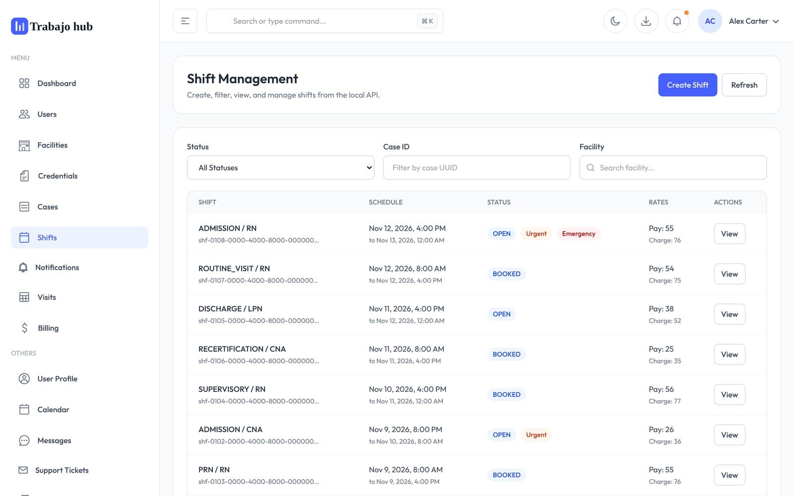794x496 pixels.
Task: Click the Emergency tag on ADMISSION / RN
Action: pos(579,234)
